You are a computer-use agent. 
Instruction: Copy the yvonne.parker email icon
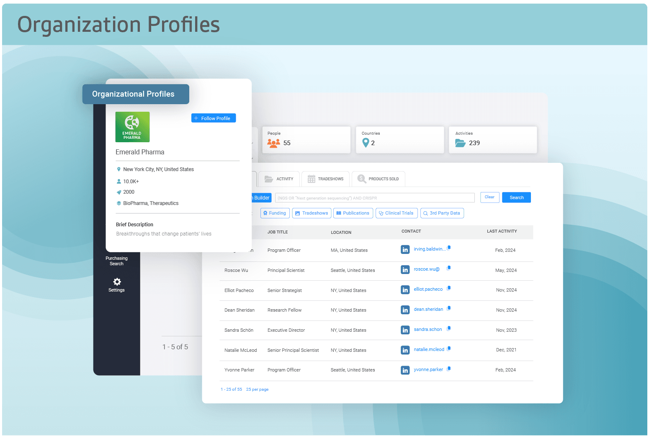pyautogui.click(x=449, y=368)
